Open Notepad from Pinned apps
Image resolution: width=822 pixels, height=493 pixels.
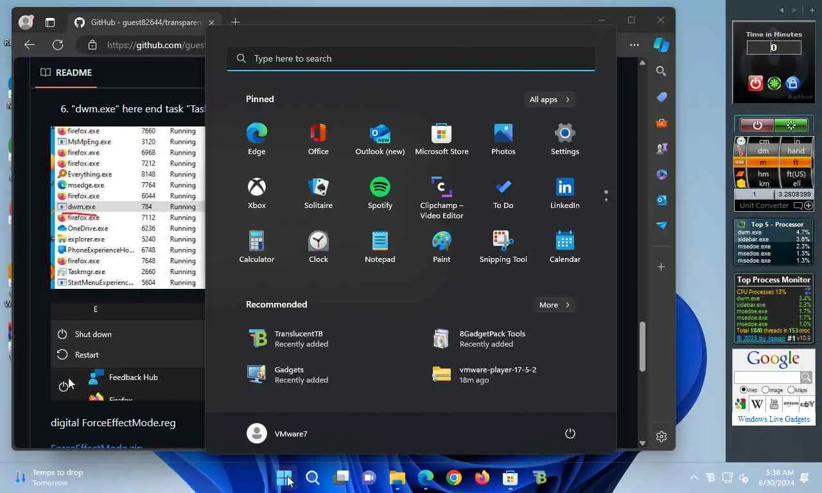click(380, 247)
